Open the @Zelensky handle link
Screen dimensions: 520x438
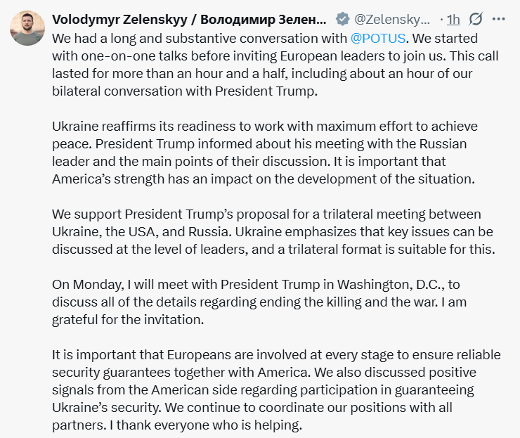pyautogui.click(x=392, y=20)
